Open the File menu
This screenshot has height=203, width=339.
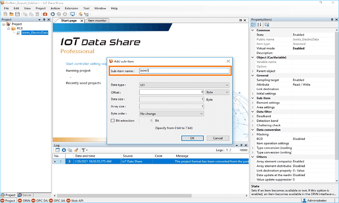tap(7, 8)
